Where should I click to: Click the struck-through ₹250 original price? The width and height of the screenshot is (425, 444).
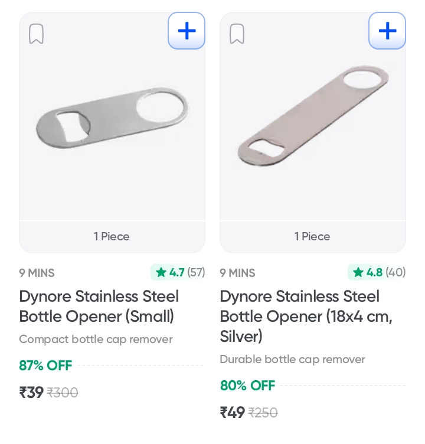tap(263, 413)
